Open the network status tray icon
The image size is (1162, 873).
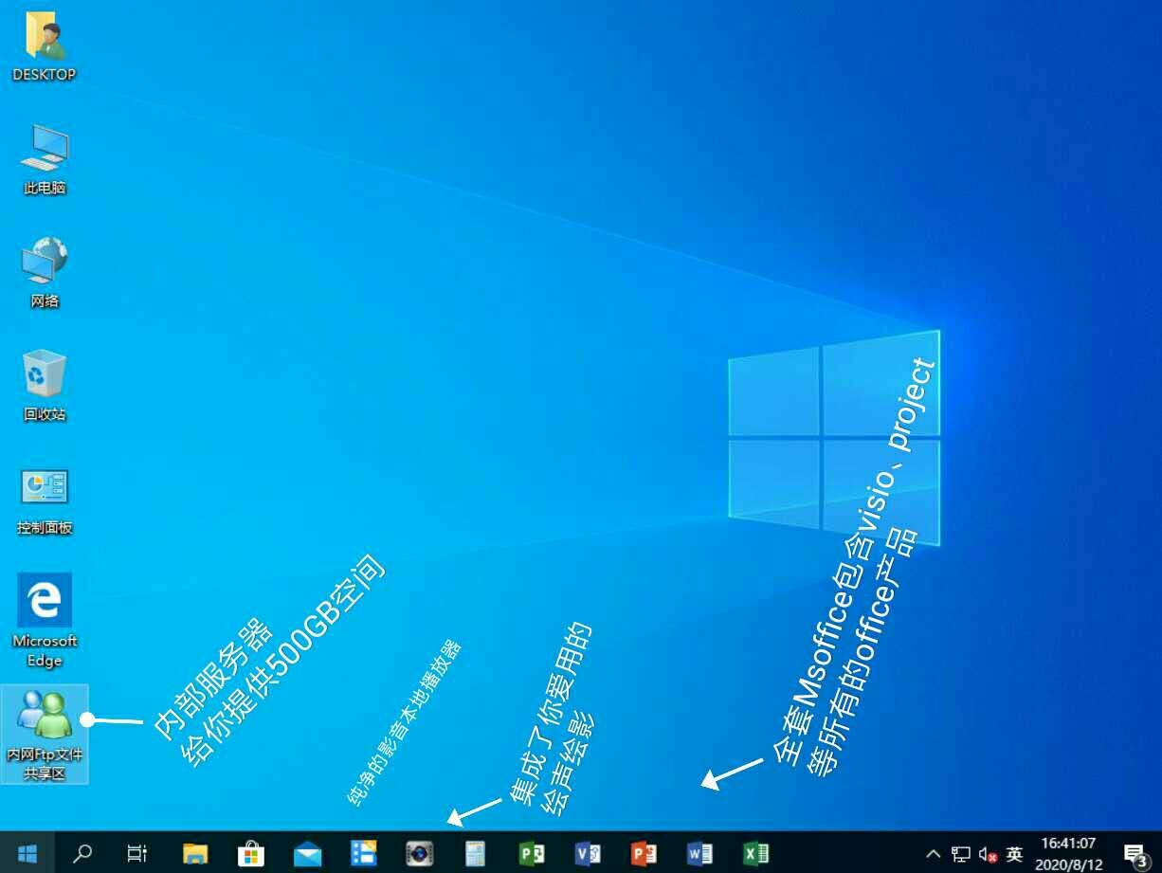tap(961, 854)
